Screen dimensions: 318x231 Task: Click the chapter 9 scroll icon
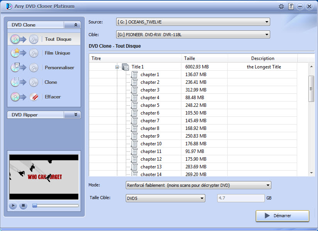134,136
